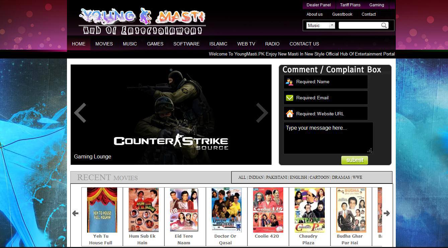Screen dimensions: 448x248
Task: Click the Eid Tere Naam title
Action: pyautogui.click(x=184, y=239)
